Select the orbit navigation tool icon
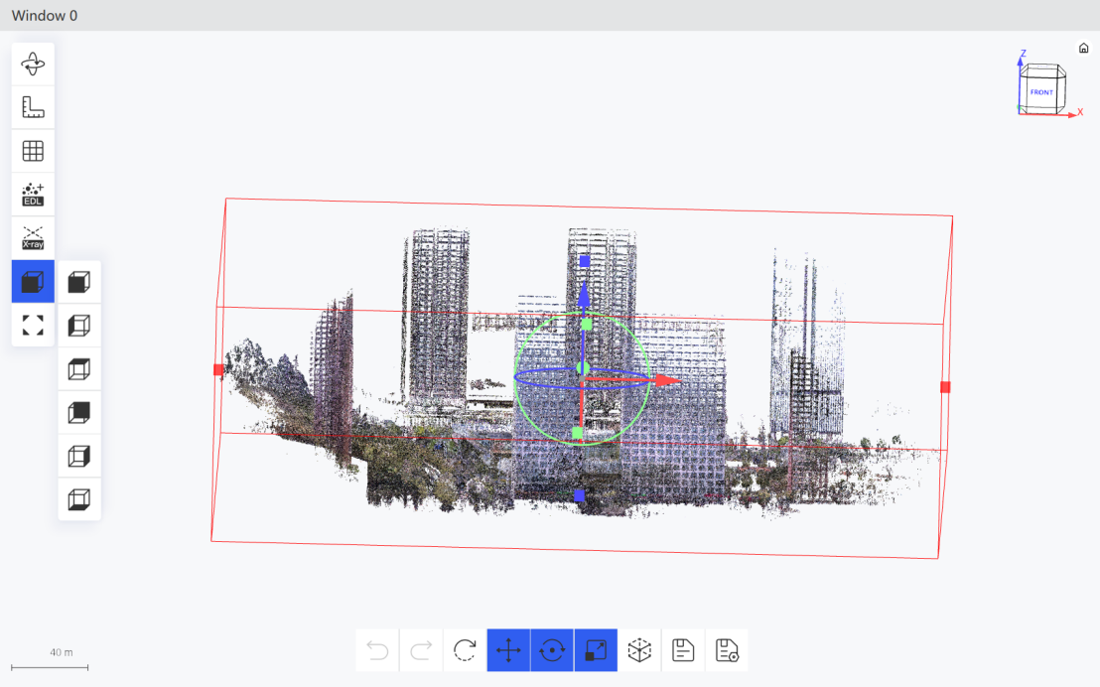Screen dimensions: 1100x687 [x=33, y=64]
